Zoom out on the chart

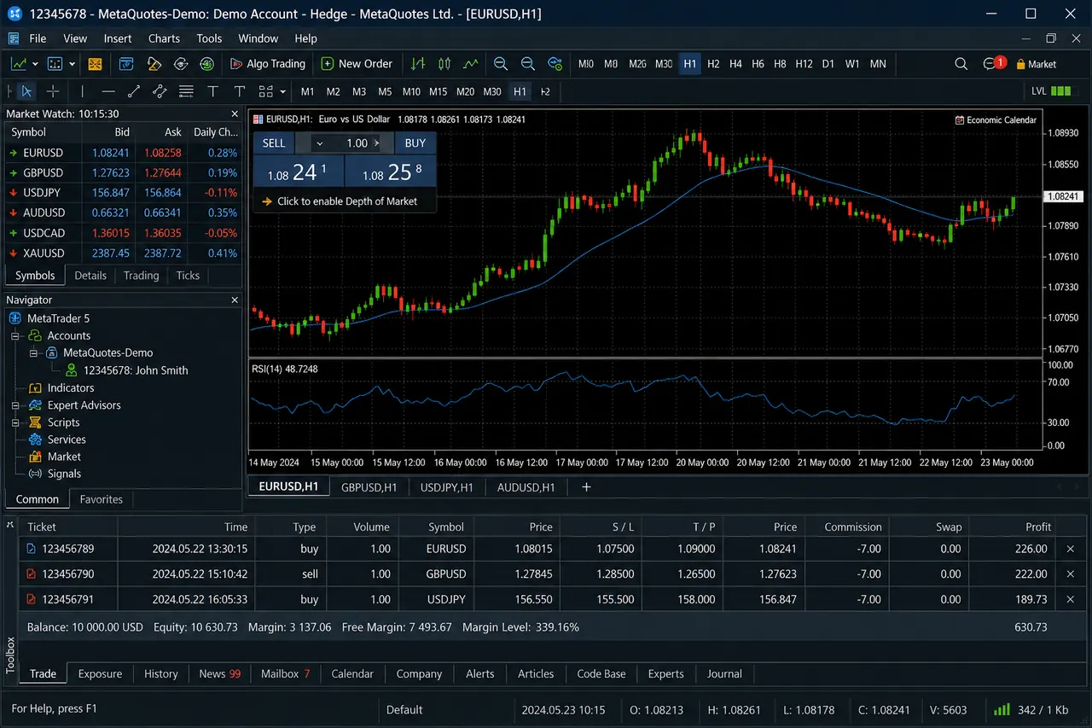point(528,64)
